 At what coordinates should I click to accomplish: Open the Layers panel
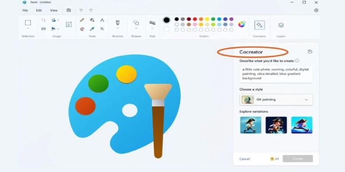[x=281, y=25]
